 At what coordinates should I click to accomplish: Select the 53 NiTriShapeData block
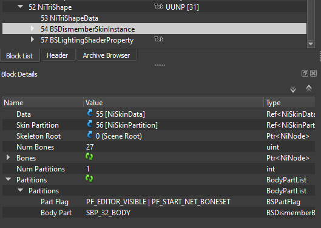click(x=69, y=18)
